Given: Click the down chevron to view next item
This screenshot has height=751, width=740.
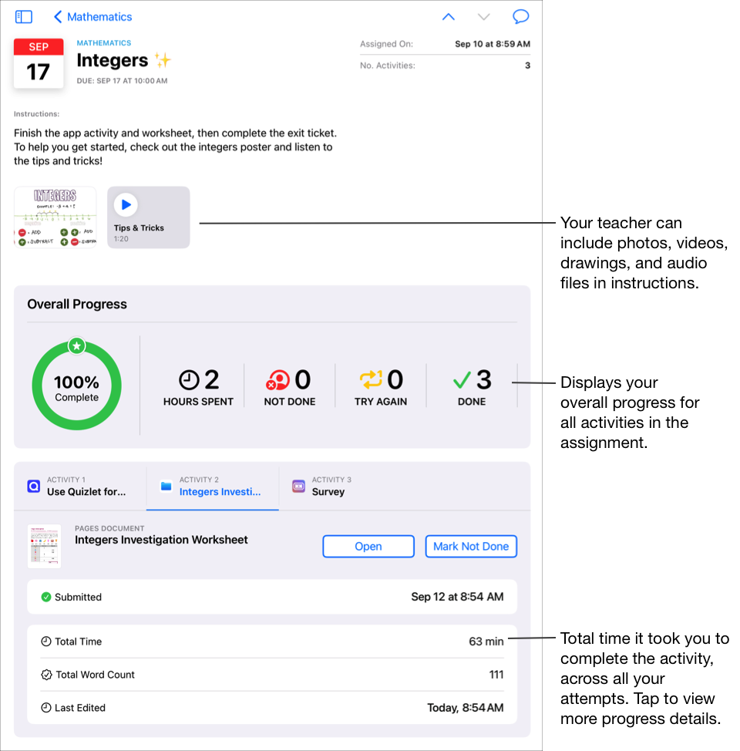Looking at the screenshot, I should (483, 16).
